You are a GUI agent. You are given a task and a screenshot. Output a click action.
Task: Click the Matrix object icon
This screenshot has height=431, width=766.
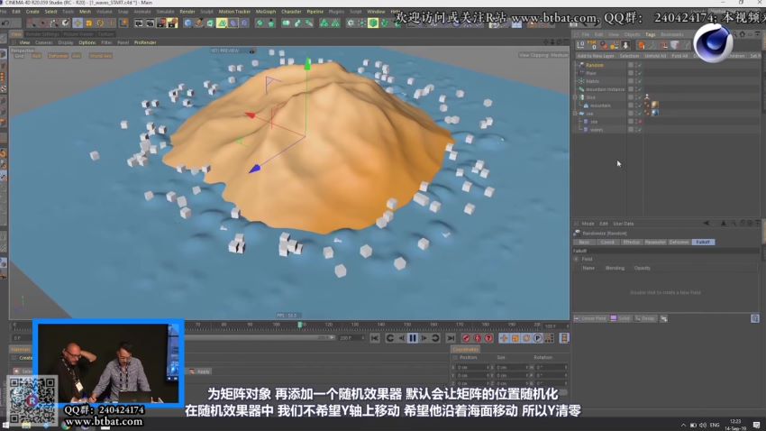(x=581, y=81)
